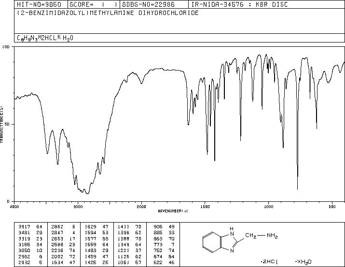
Task: Click the 1000 wavenumber tick label
Action: (268, 207)
